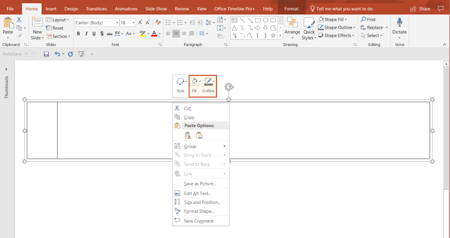Toggle underline formatting

(x=94, y=33)
